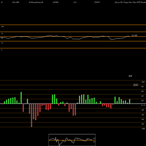Click the 'MR' panel label
Viewport: 146px width, 146px height.
pos(130,76)
